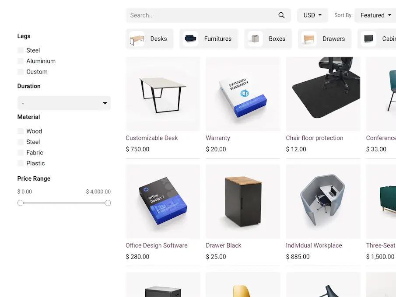This screenshot has height=297, width=396.
Task: Focus the Search input field
Action: coord(202,15)
